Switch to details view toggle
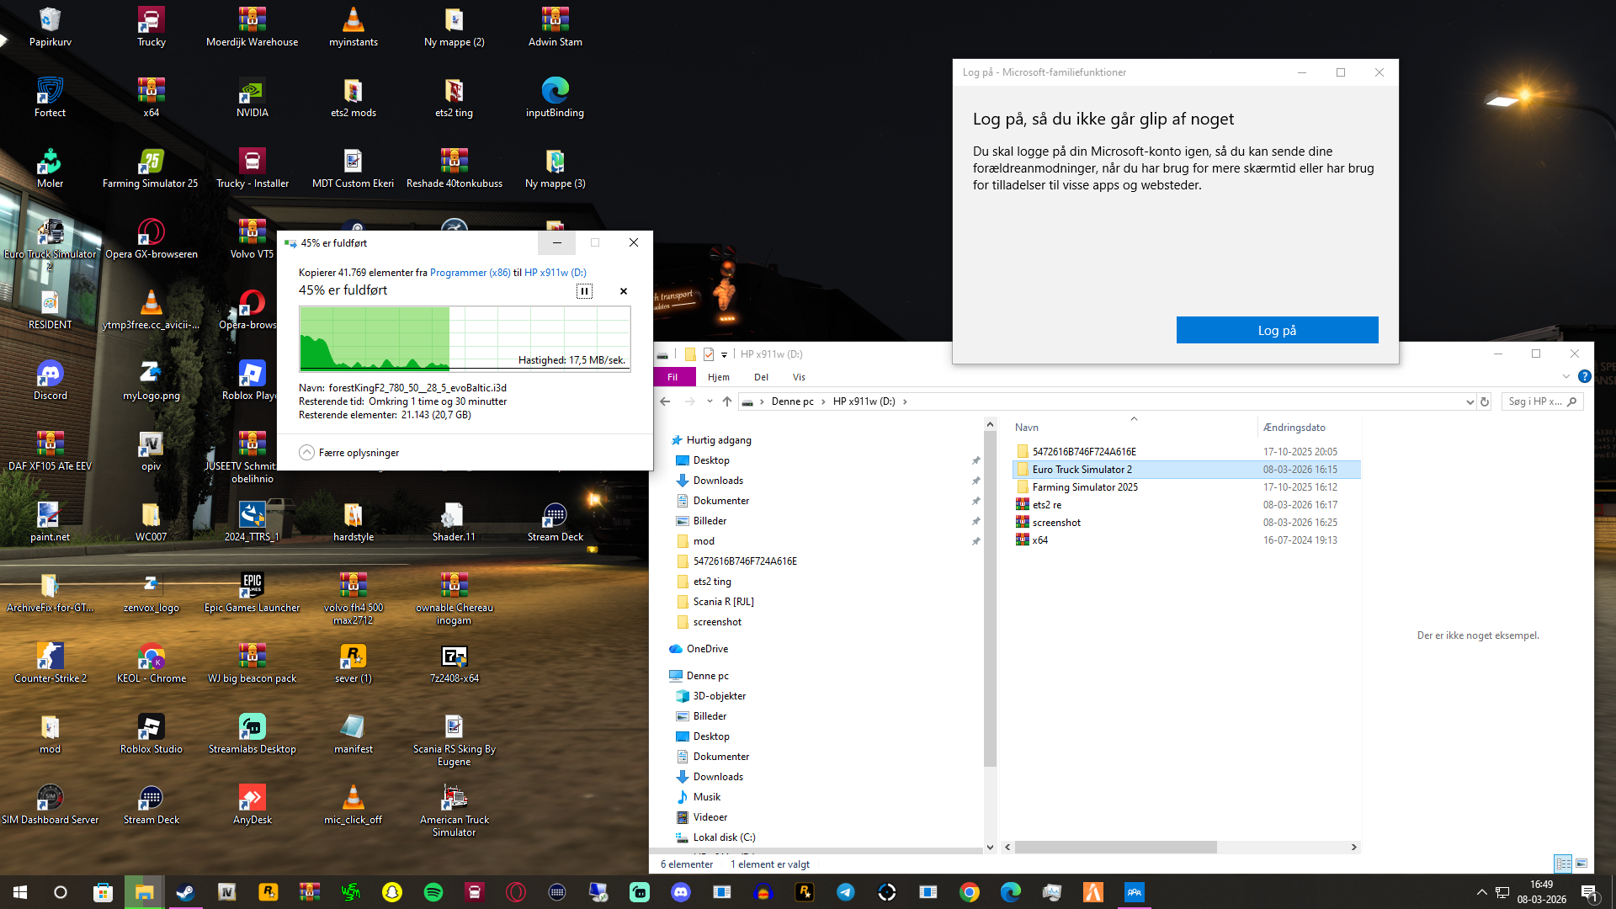 coord(1563,864)
